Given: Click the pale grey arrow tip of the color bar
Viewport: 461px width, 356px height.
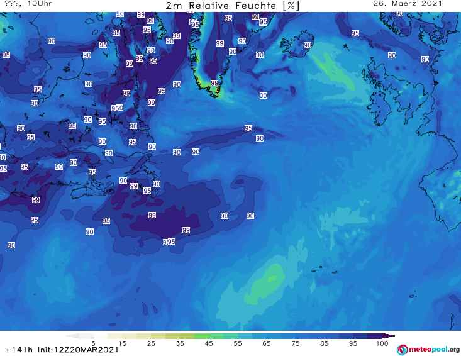Looking at the screenshot, I should tap(72, 336).
